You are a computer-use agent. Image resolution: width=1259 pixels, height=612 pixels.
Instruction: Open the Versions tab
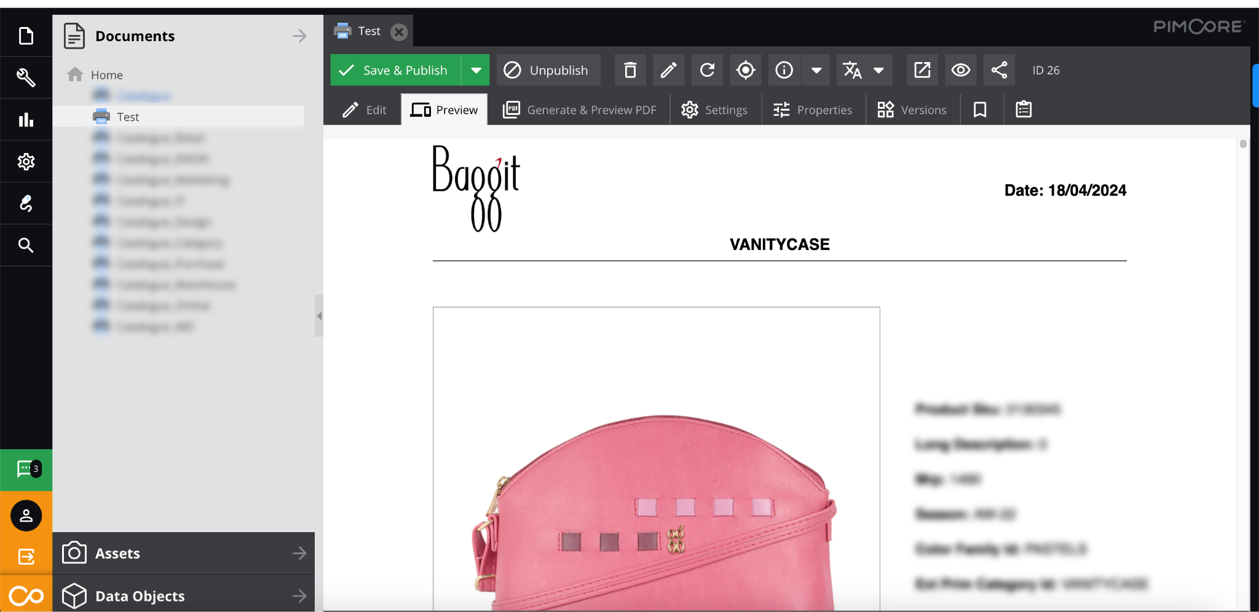pyautogui.click(x=912, y=110)
